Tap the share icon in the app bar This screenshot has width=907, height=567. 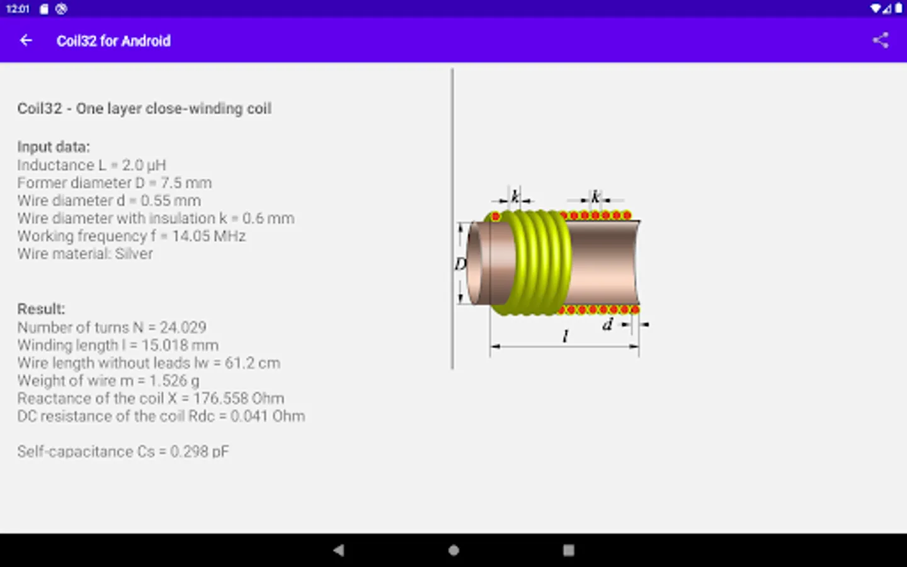click(881, 40)
